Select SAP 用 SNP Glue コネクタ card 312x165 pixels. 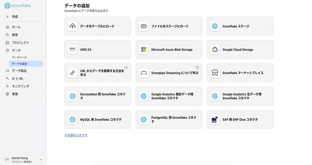(x=240, y=120)
